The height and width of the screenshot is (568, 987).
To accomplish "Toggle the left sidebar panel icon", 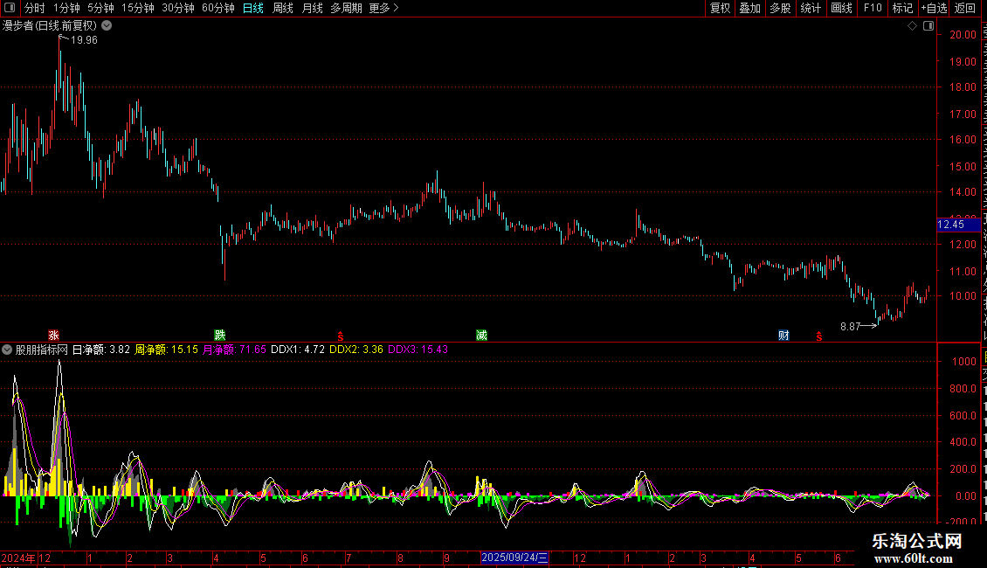I will pyautogui.click(x=10, y=8).
